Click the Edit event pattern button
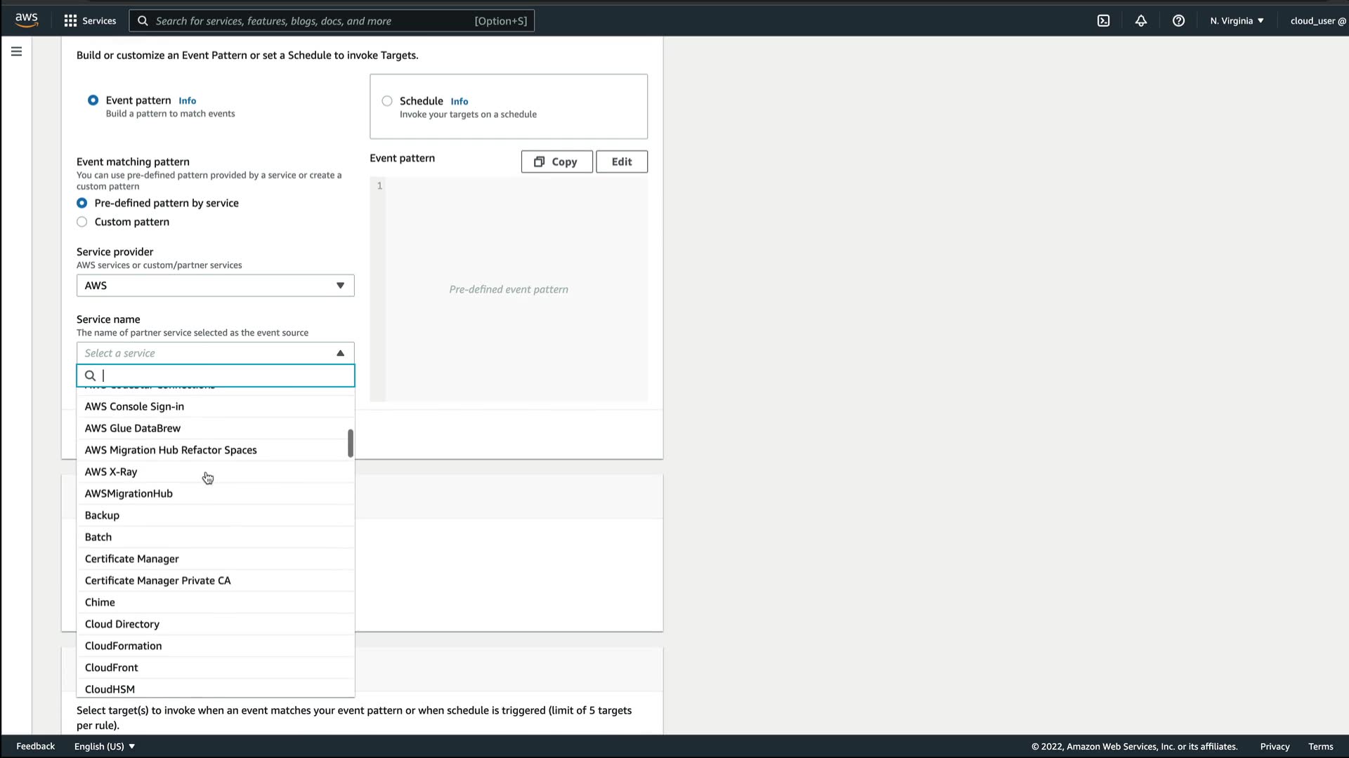 tap(621, 161)
